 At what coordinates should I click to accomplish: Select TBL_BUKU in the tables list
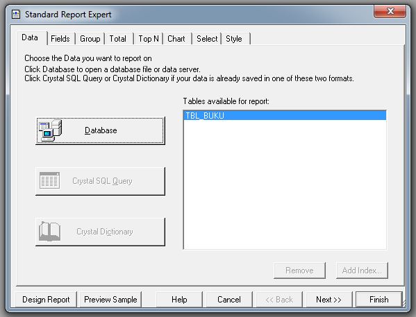tap(285, 116)
